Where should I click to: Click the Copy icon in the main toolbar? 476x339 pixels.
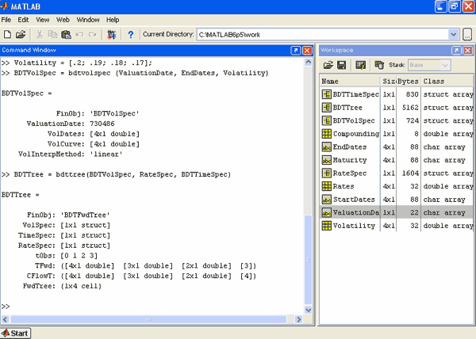52,35
